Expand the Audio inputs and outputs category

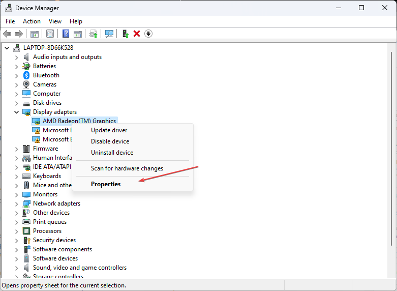(x=16, y=57)
